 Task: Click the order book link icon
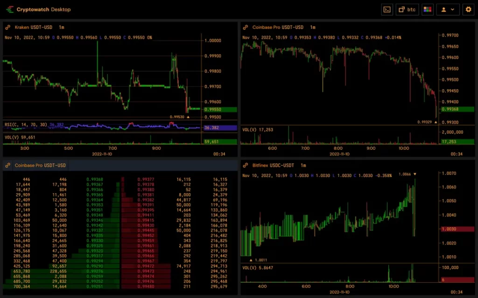tap(8, 165)
